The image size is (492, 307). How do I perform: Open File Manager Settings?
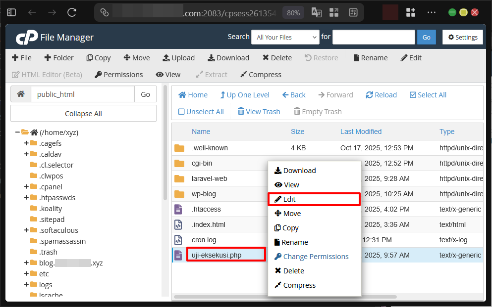[x=462, y=37]
